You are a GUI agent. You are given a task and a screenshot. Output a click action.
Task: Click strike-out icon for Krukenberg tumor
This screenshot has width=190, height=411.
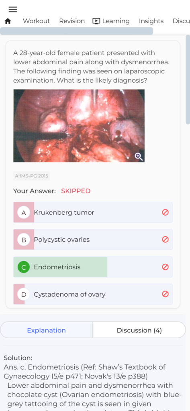pos(165,212)
